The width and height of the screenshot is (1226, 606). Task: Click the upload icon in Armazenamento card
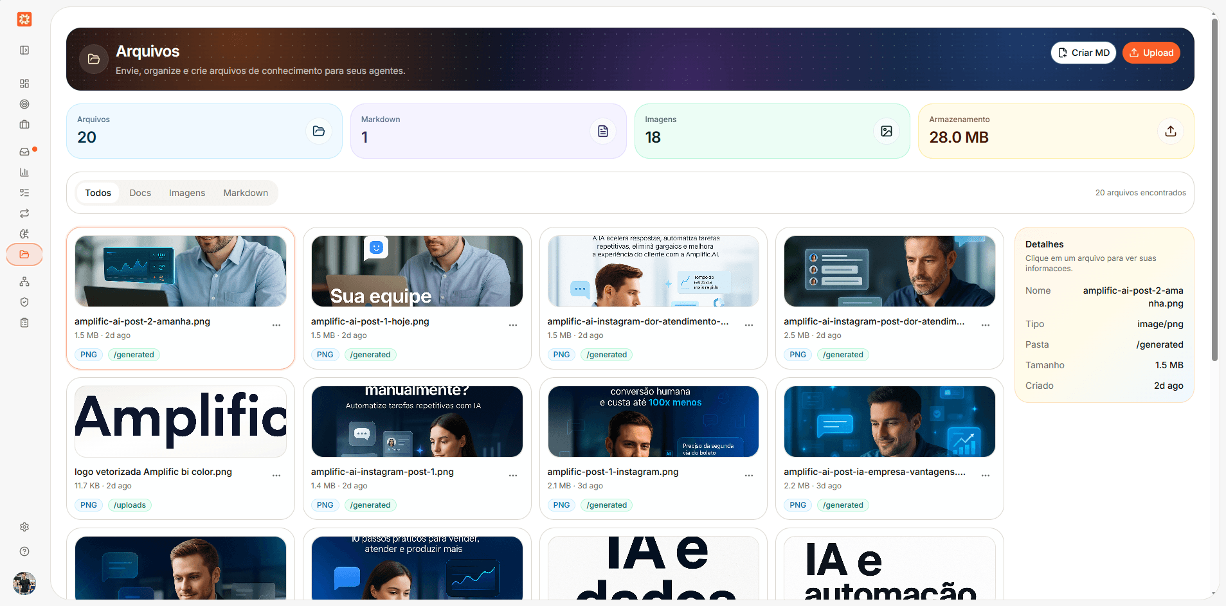pyautogui.click(x=1170, y=131)
